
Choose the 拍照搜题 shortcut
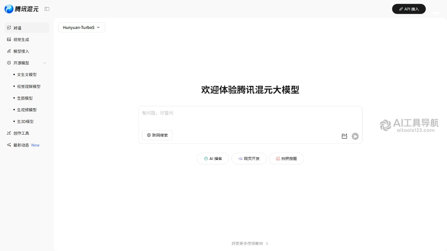pyautogui.click(x=286, y=158)
